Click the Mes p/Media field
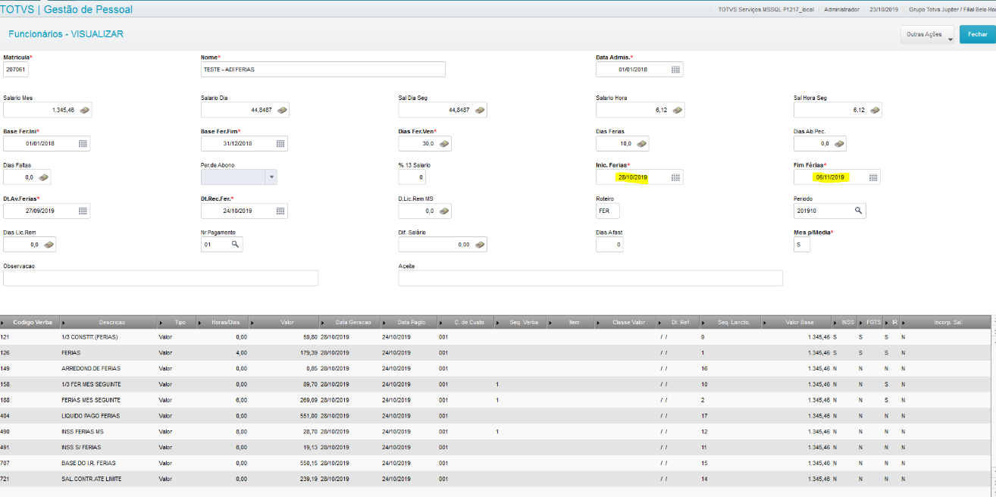The image size is (996, 497). [802, 245]
